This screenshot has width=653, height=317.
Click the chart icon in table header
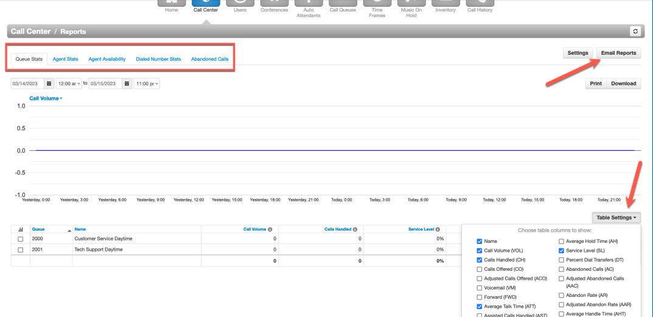coord(21,229)
